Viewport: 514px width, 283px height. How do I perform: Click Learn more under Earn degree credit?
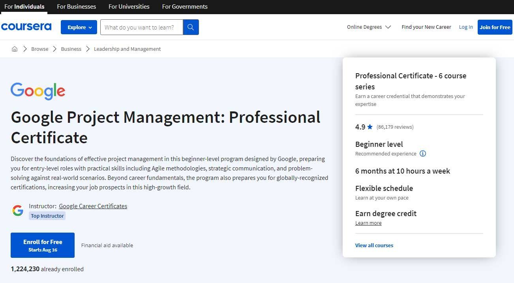click(x=368, y=223)
